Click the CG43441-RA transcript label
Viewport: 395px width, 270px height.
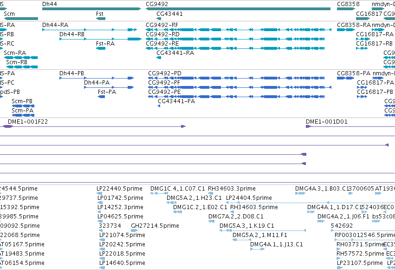175,53
